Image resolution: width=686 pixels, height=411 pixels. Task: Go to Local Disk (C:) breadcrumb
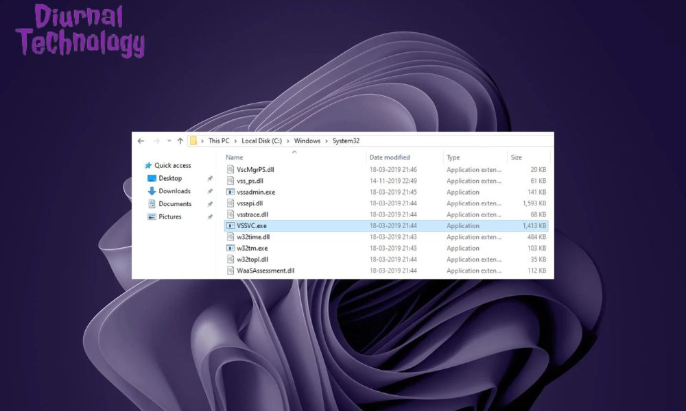pos(261,141)
